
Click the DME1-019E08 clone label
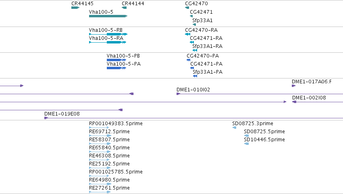click(x=62, y=114)
